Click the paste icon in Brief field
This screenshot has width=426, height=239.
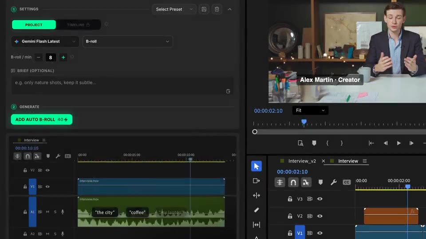228,91
